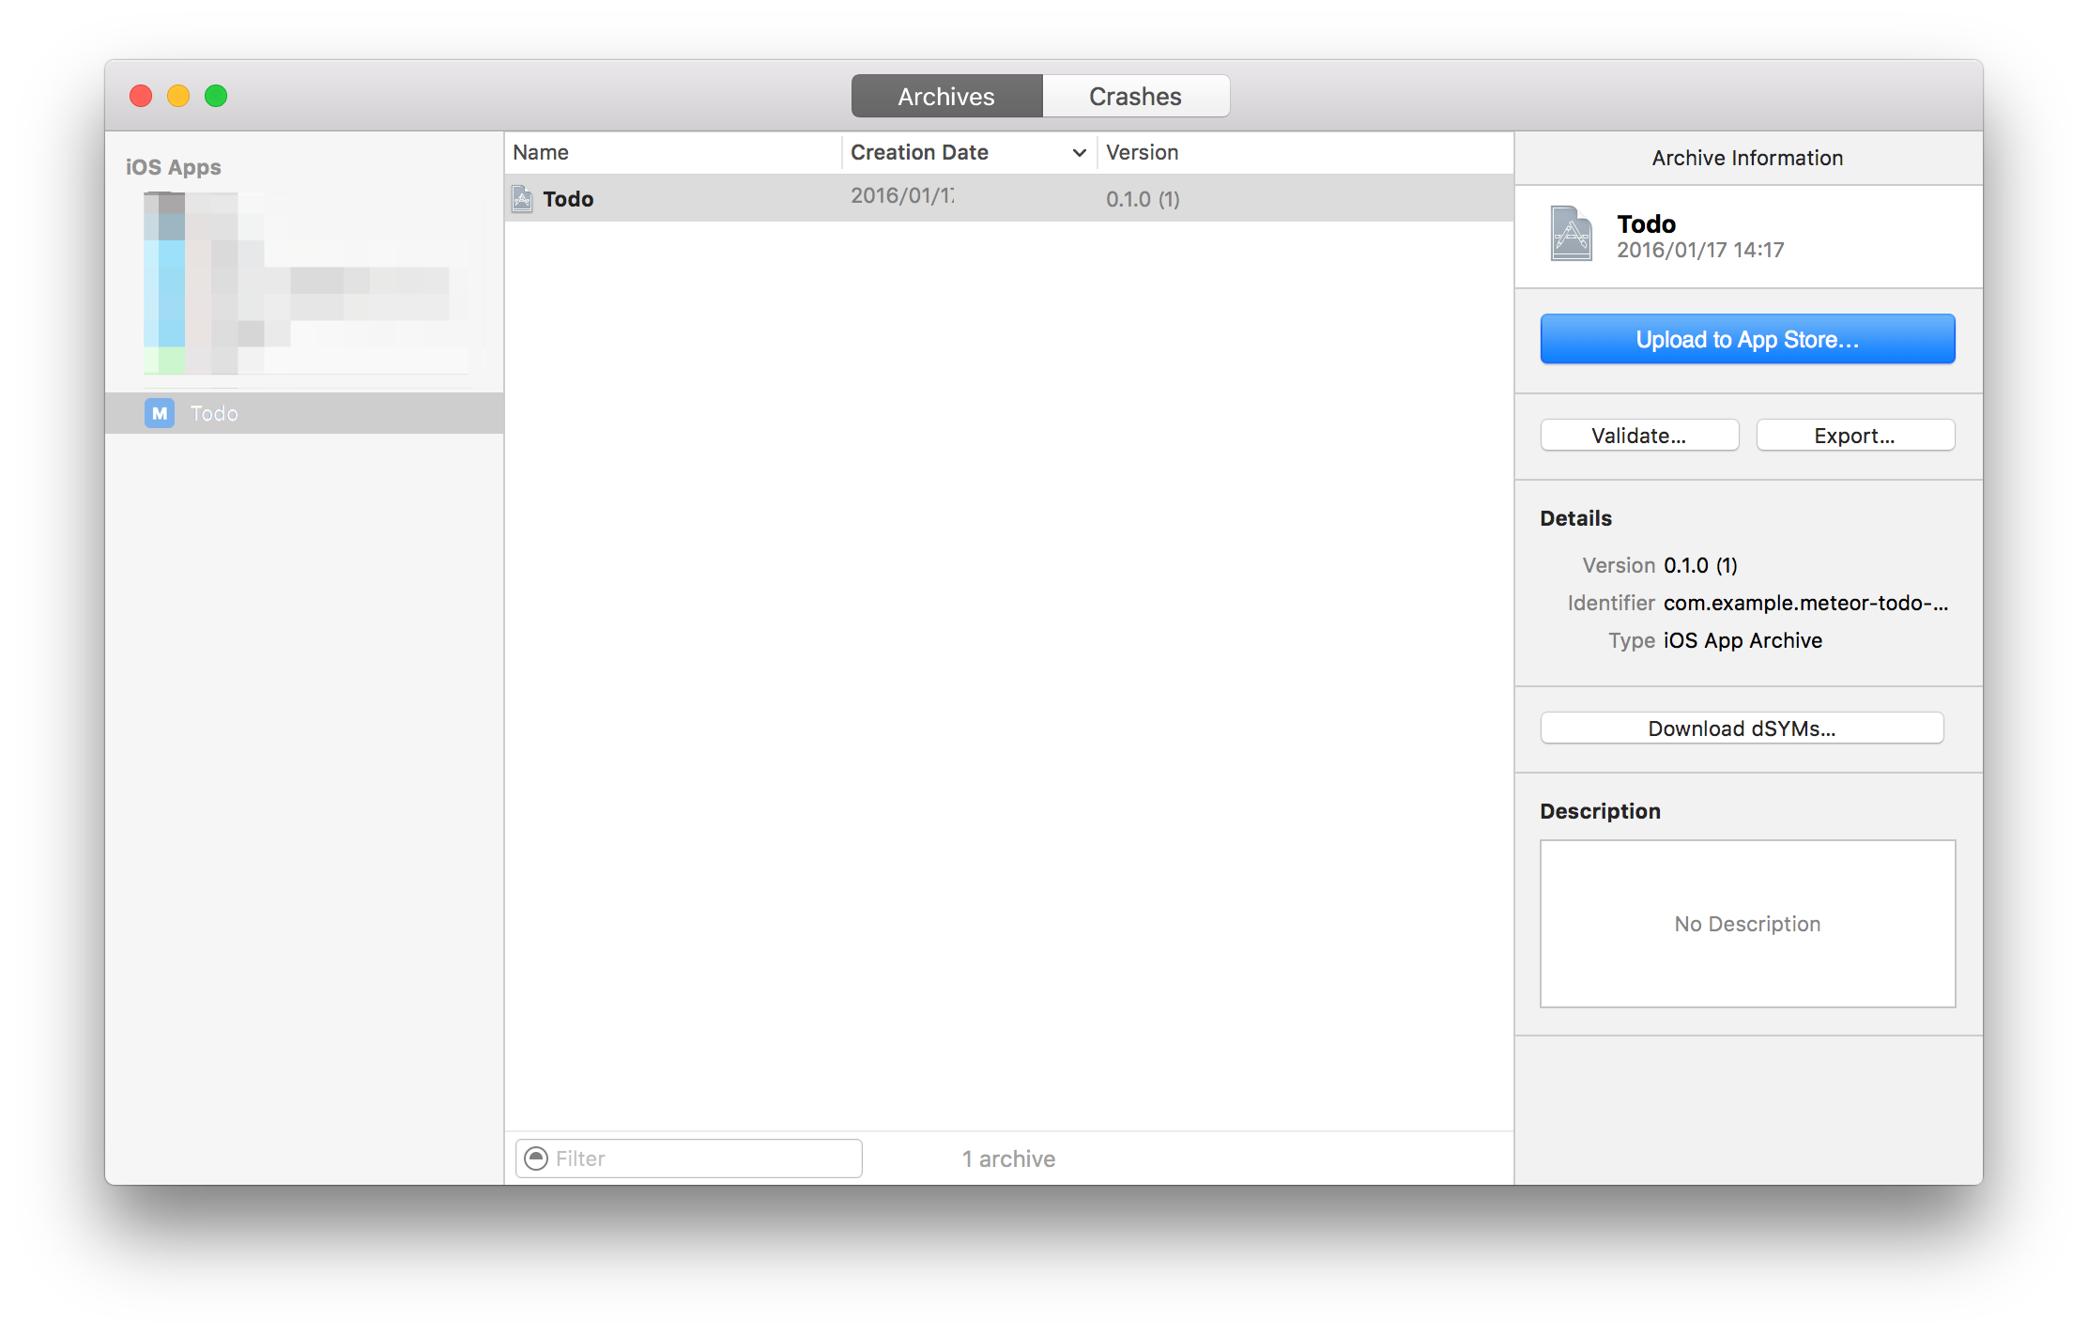Click the iOS App Archive type value
The image size is (2088, 1335).
click(x=1743, y=640)
